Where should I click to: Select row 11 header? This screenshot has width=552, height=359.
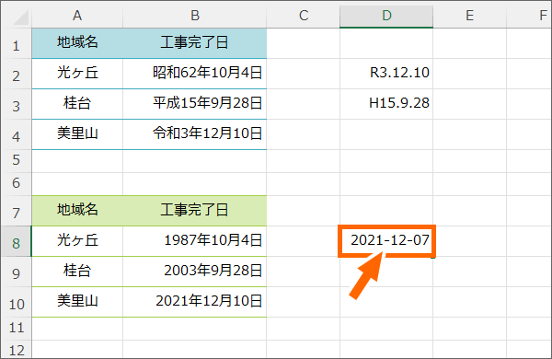pyautogui.click(x=17, y=329)
